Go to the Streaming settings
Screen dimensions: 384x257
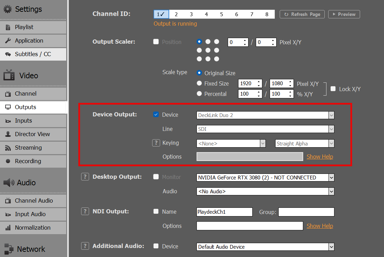pos(33,148)
